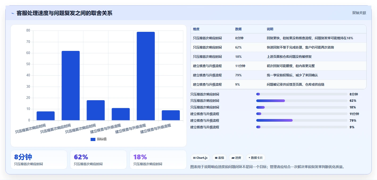Open the Chart.js chip
Viewport: 377px width, 180px height.
[200, 158]
